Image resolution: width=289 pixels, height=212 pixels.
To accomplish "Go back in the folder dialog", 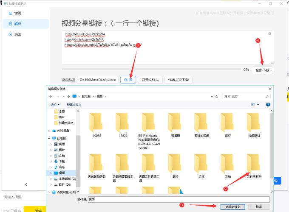I will [x=51, y=97].
